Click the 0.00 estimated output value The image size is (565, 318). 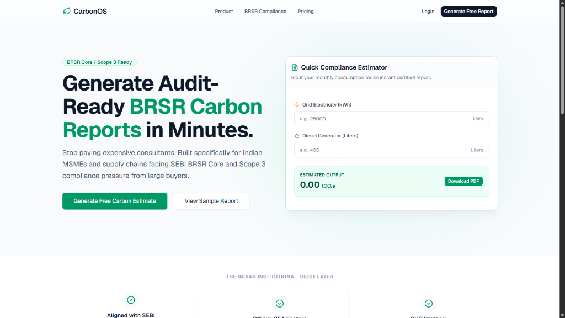pyautogui.click(x=310, y=185)
